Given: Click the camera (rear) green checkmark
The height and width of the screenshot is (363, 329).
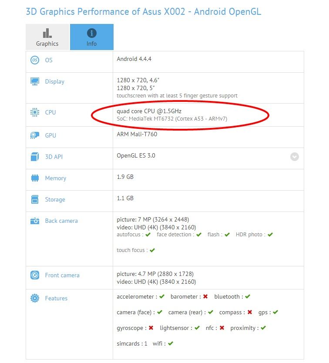Looking at the screenshot, I should coord(211,312).
